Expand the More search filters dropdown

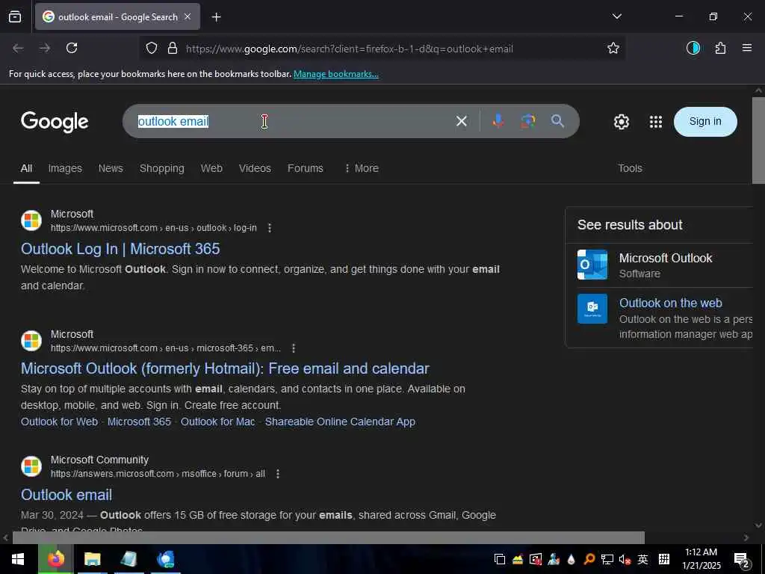[x=362, y=168]
